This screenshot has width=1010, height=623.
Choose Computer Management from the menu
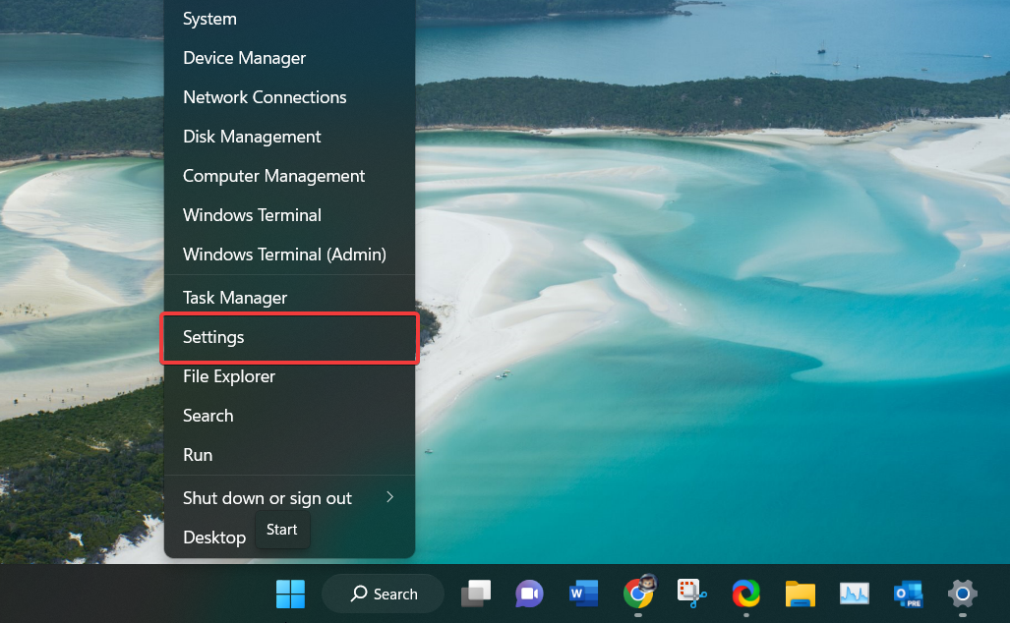pyautogui.click(x=273, y=176)
